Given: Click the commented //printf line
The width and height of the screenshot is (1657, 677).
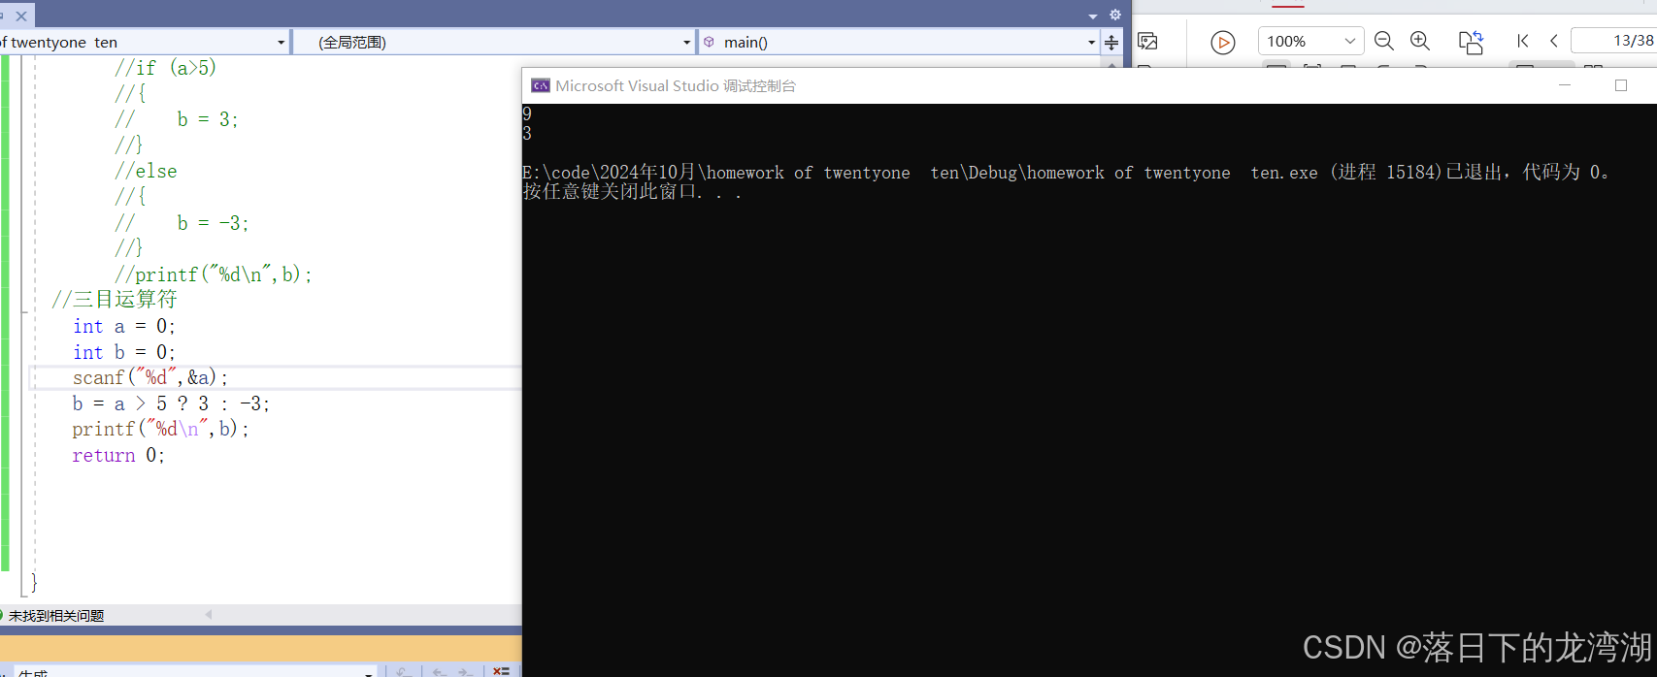Looking at the screenshot, I should [214, 274].
